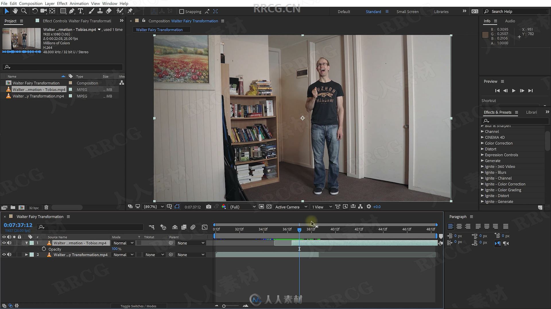Open the 1 View layout dropdown

(322, 207)
